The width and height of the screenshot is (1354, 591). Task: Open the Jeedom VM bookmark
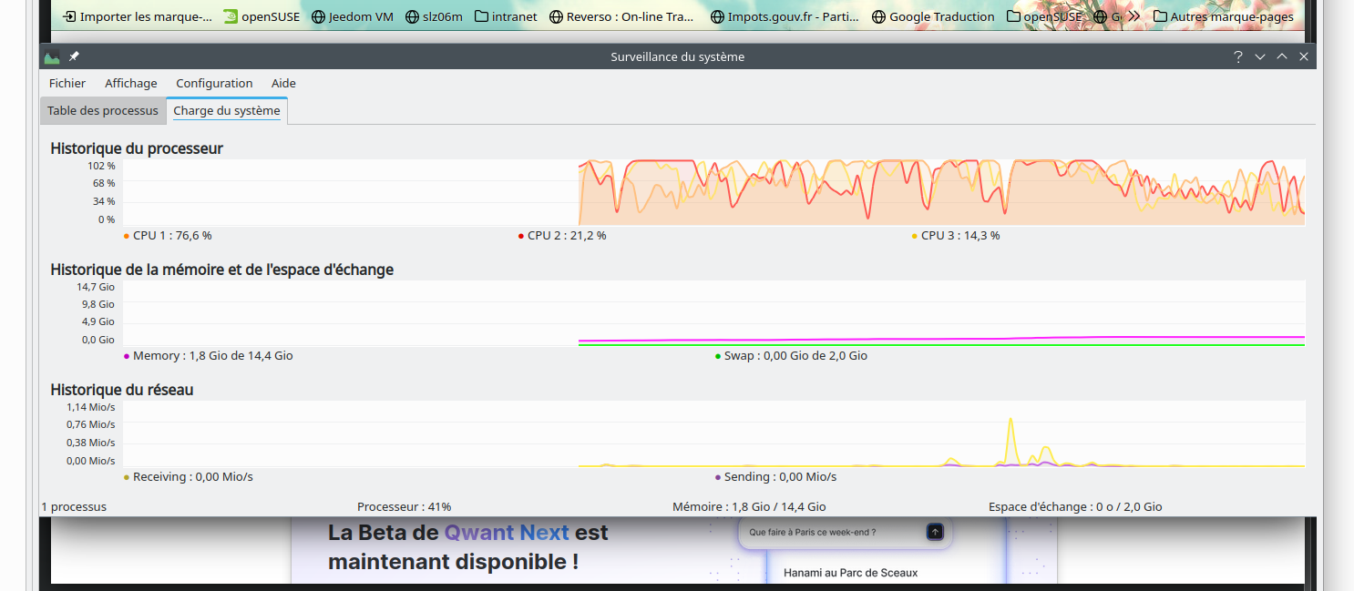[x=352, y=16]
